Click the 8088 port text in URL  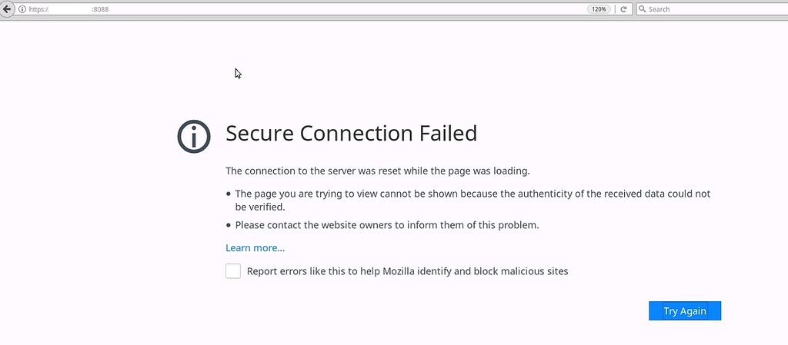coord(100,9)
